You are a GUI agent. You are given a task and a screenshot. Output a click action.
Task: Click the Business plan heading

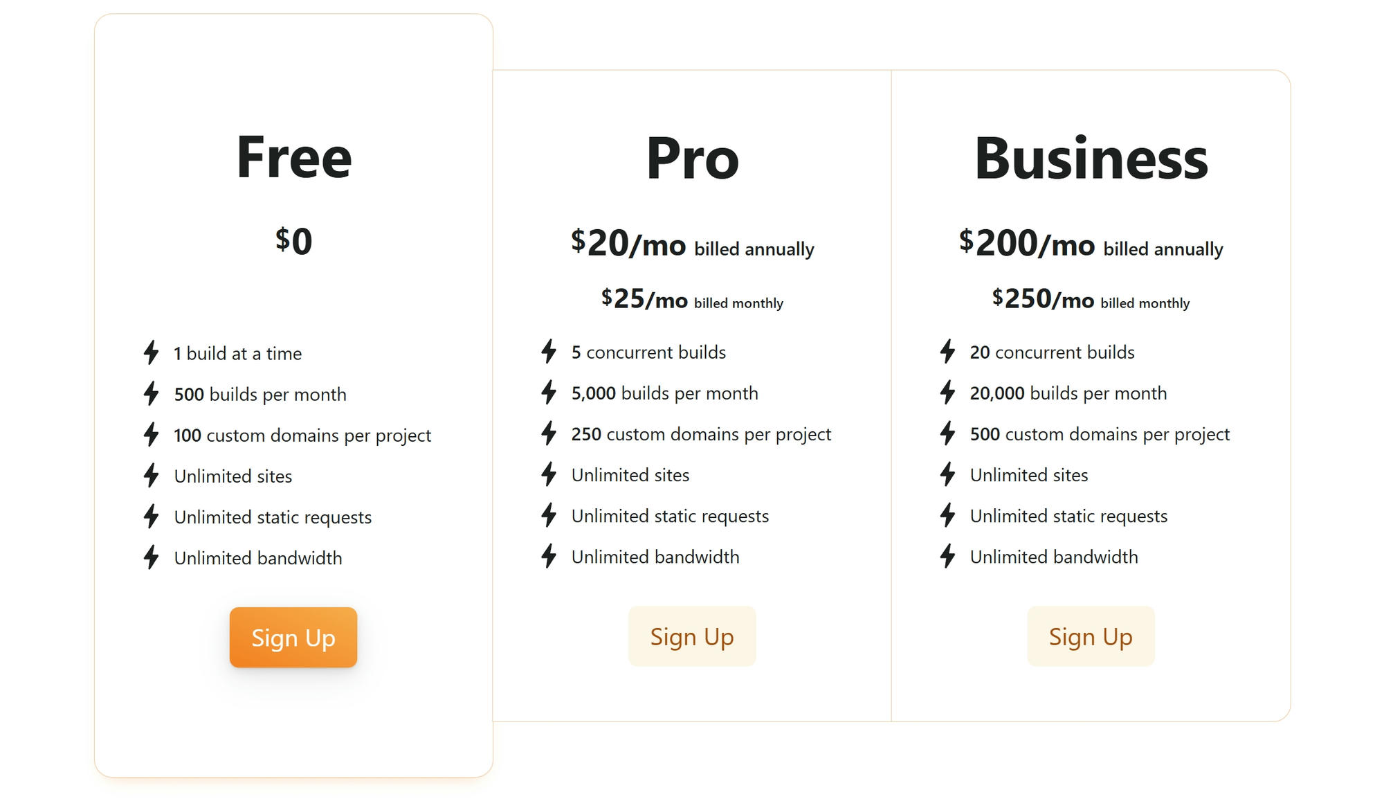pyautogui.click(x=1091, y=159)
